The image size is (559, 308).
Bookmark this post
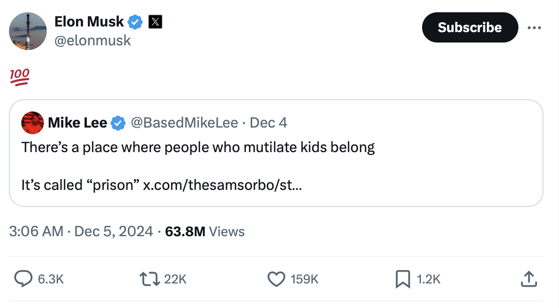coord(402,279)
